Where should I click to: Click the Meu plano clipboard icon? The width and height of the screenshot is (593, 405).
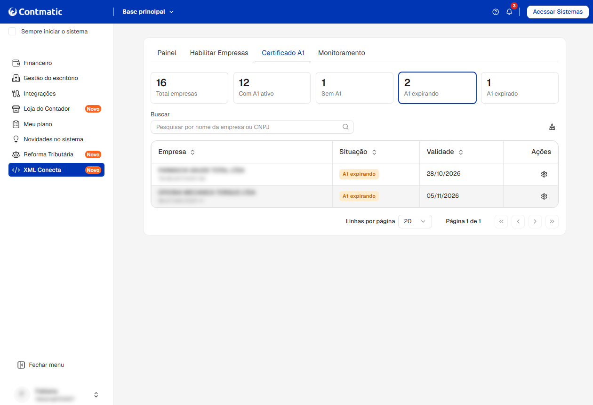point(16,124)
